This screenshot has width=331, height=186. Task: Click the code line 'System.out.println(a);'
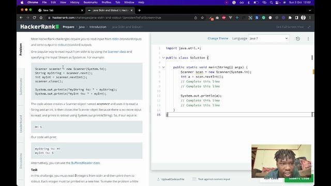tap(201, 96)
